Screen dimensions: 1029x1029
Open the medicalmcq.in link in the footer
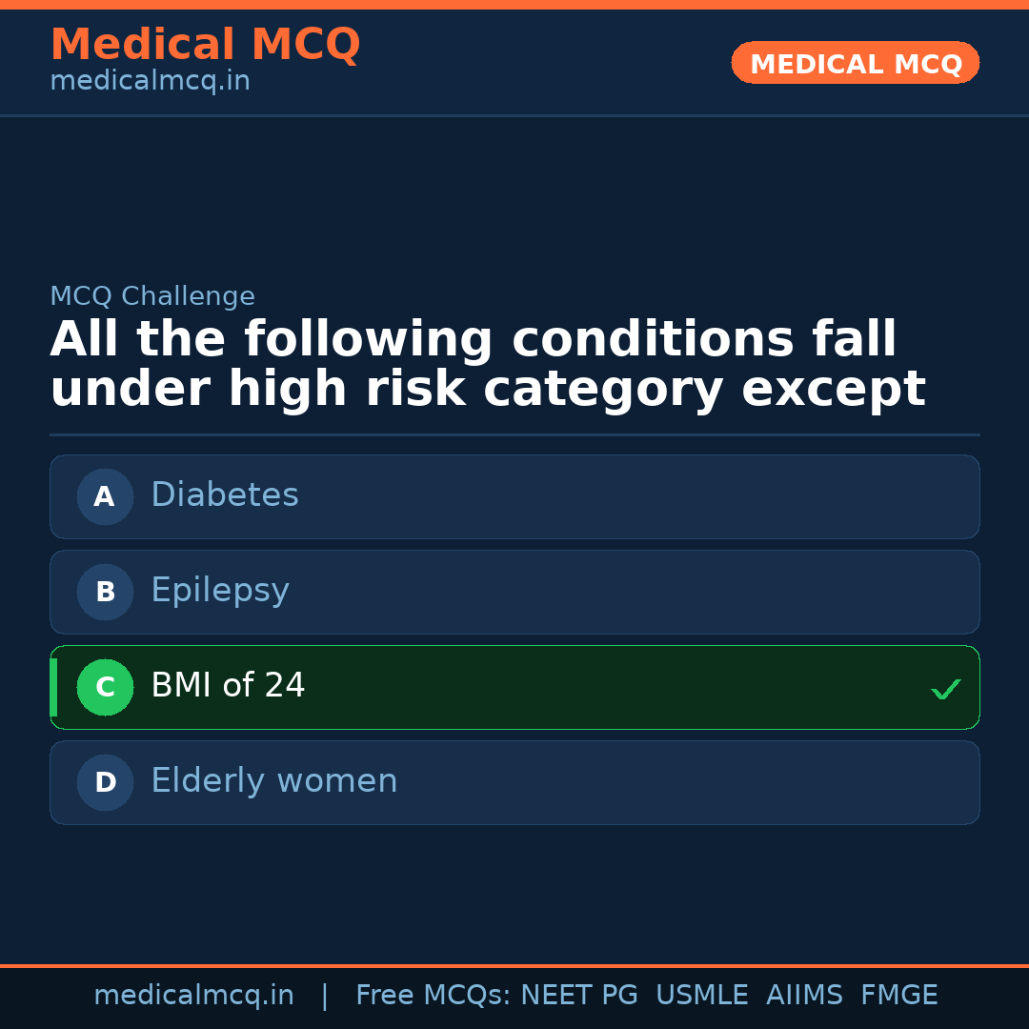(194, 995)
